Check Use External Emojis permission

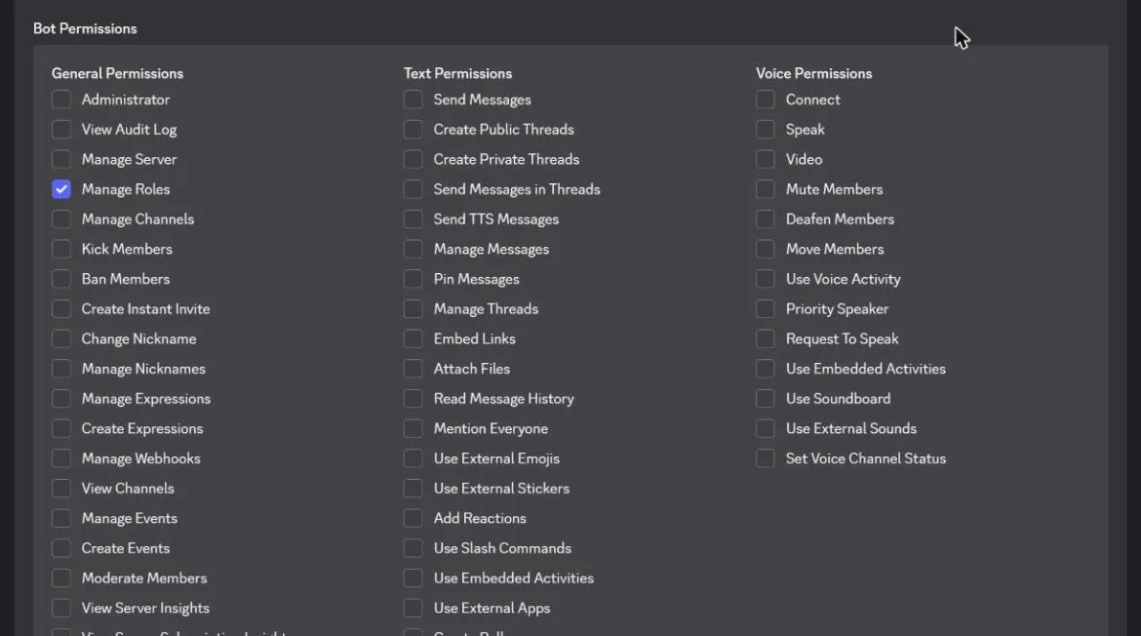[413, 458]
